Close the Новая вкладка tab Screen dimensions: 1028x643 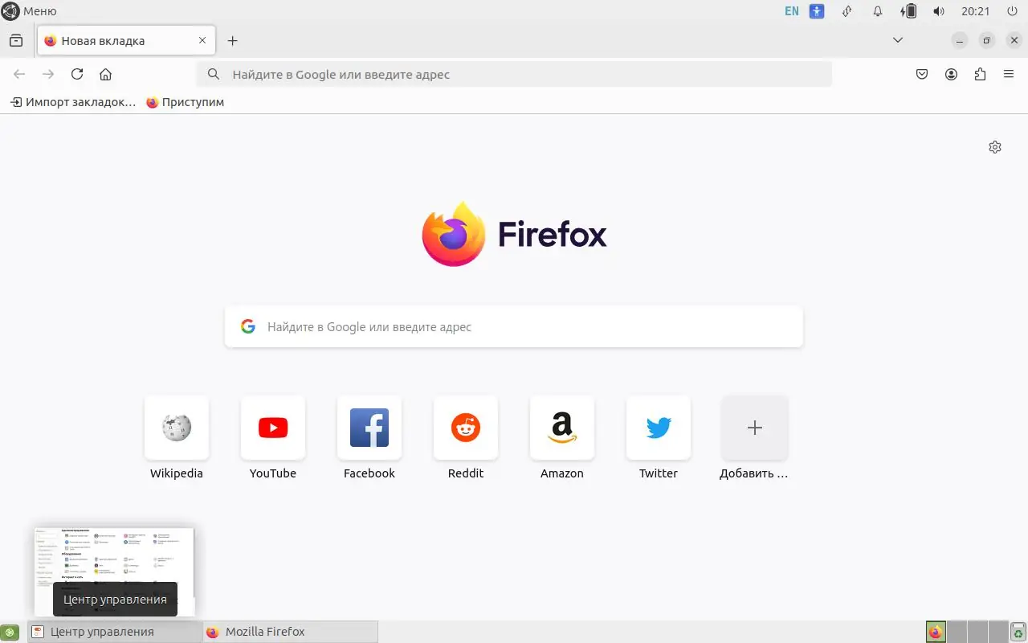click(202, 41)
